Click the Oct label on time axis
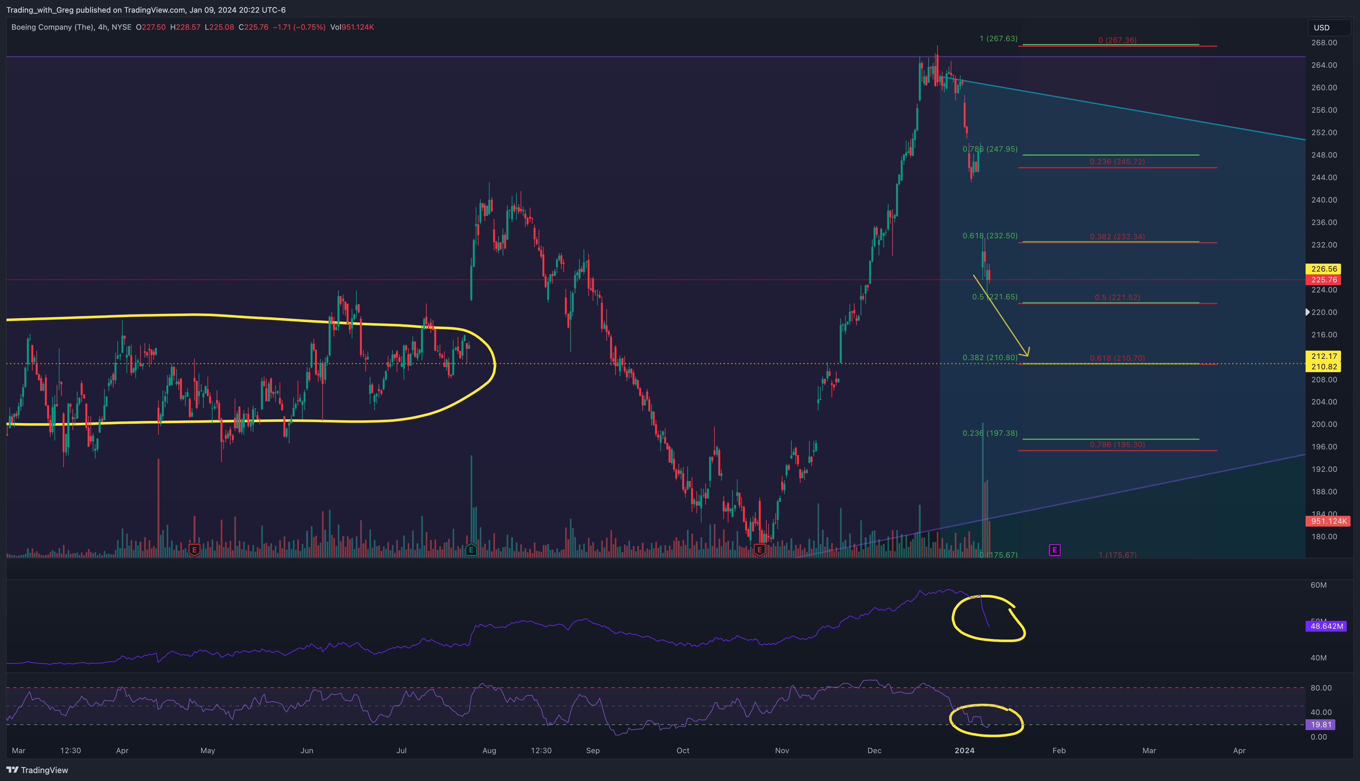This screenshot has height=781, width=1360. click(683, 750)
